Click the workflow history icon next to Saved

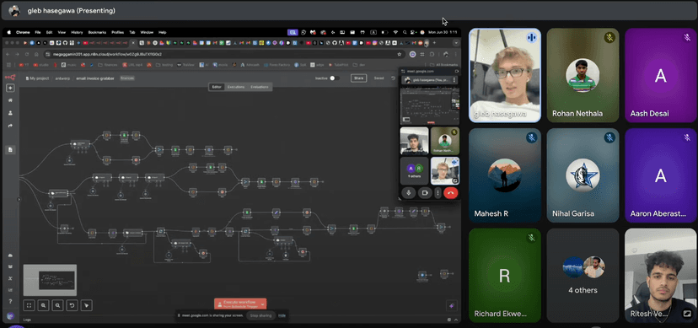click(393, 78)
